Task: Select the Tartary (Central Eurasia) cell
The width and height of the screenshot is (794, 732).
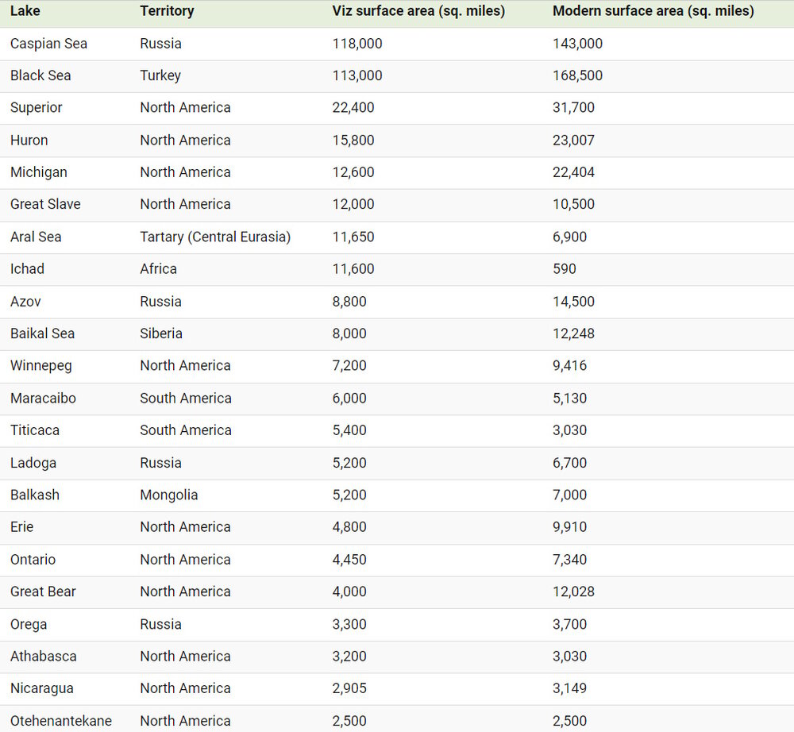Action: click(215, 237)
